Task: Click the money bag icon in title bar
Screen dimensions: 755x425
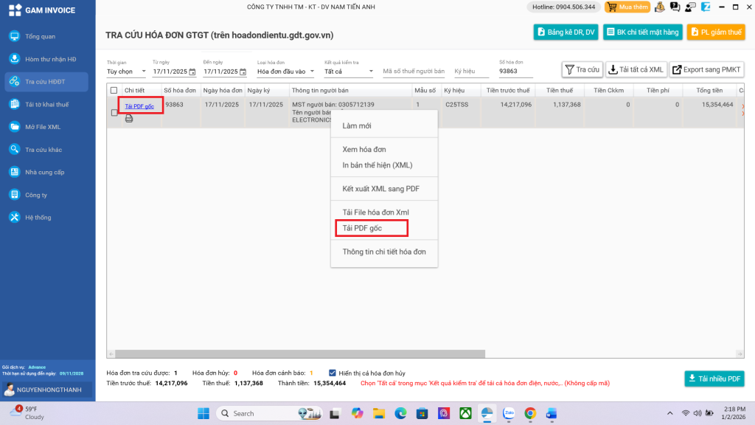Action: 659,7
